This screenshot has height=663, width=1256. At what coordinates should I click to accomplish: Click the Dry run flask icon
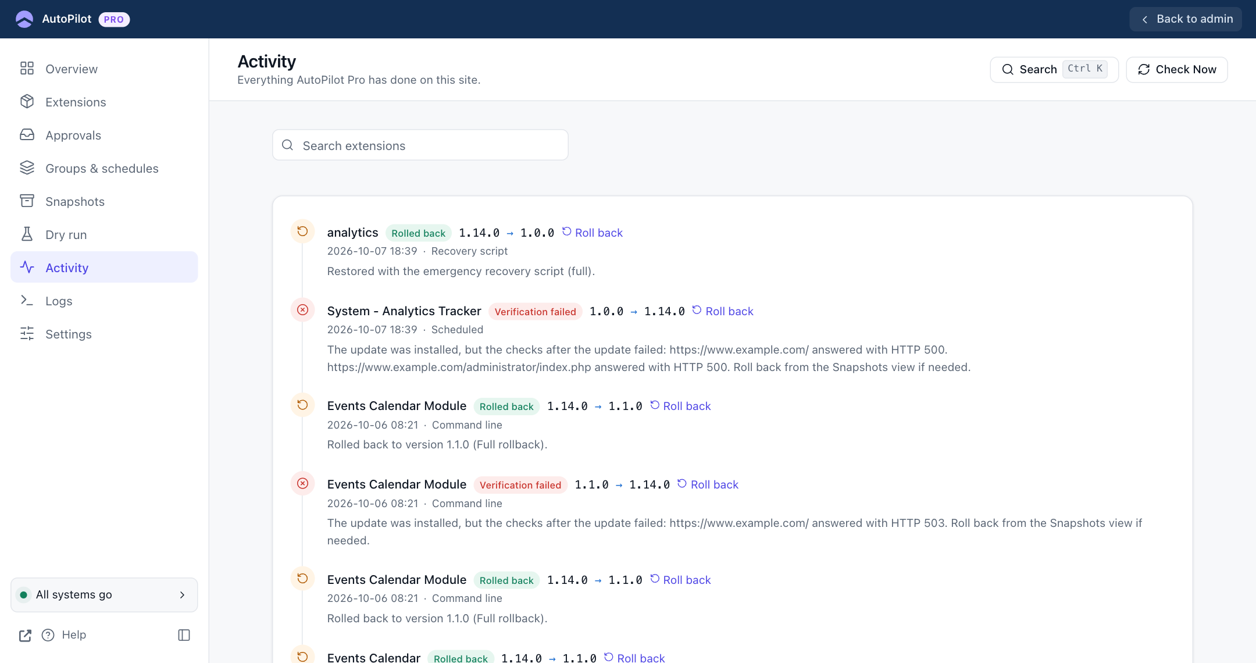click(x=27, y=234)
